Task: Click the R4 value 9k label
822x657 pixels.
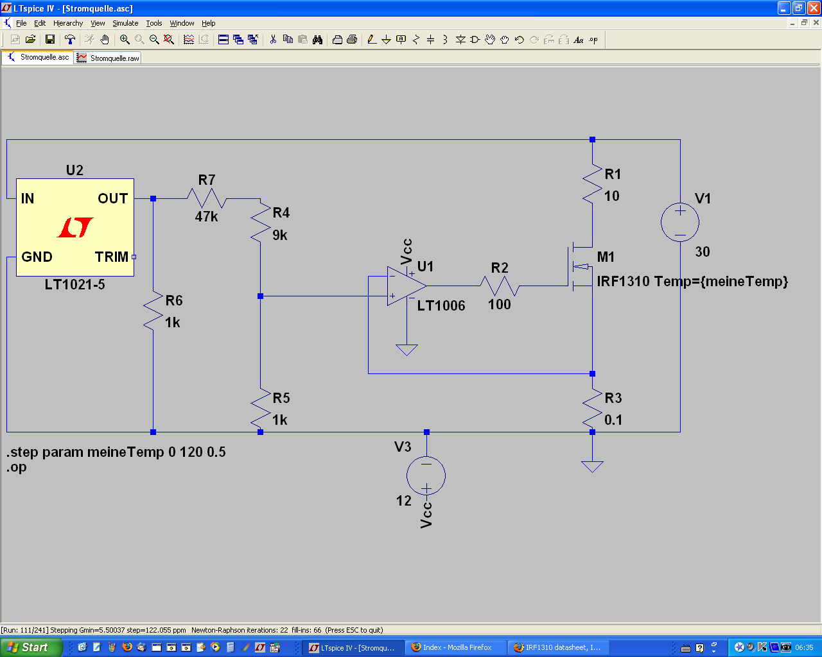Action: point(280,235)
